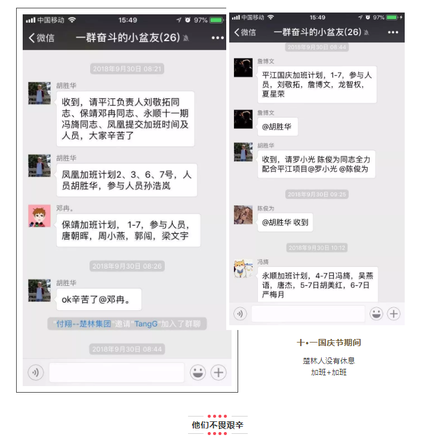The height and width of the screenshot is (441, 425).
Task: Open the TangG member link
Action: [x=146, y=324]
